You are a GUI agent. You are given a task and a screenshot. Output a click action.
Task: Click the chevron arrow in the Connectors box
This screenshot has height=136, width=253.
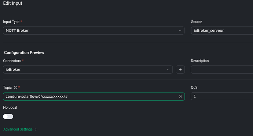pos(168,69)
